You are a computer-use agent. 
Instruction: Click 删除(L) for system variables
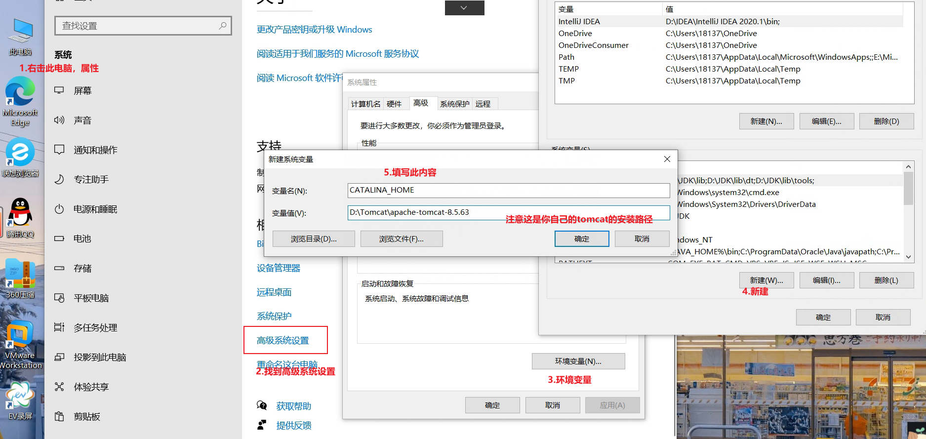(886, 280)
